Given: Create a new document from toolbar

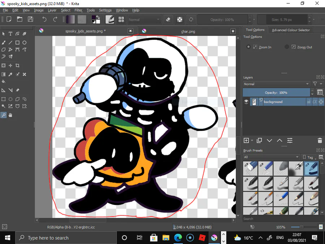Looking at the screenshot, I should (9, 19).
